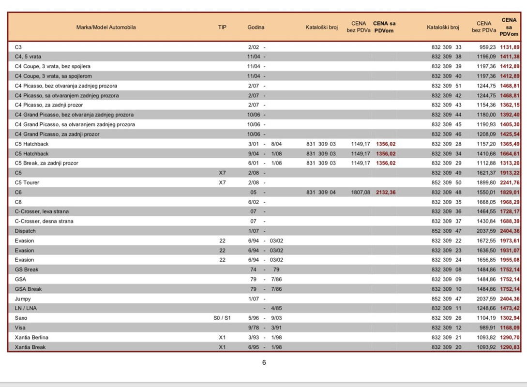Click the 'TIP' column header
The height and width of the screenshot is (387, 527).
(222, 27)
